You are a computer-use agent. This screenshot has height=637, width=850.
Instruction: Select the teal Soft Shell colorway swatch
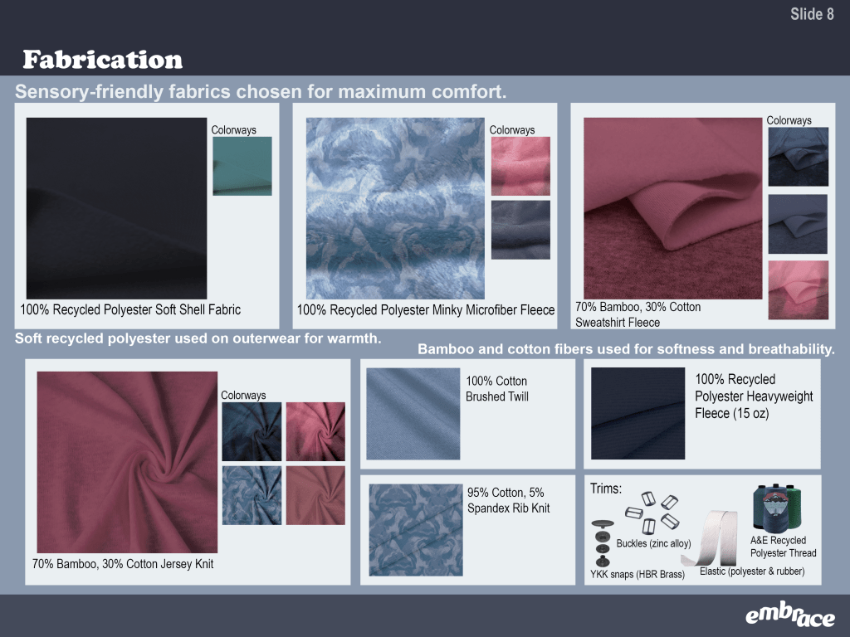pyautogui.click(x=242, y=166)
